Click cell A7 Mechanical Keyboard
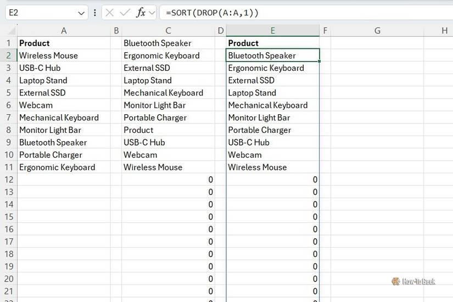Image resolution: width=453 pixels, height=302 pixels. (x=64, y=118)
